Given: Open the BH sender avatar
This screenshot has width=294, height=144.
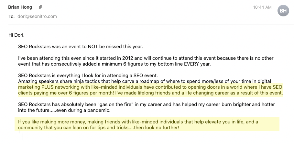Looking at the screenshot, I should click(x=283, y=11).
